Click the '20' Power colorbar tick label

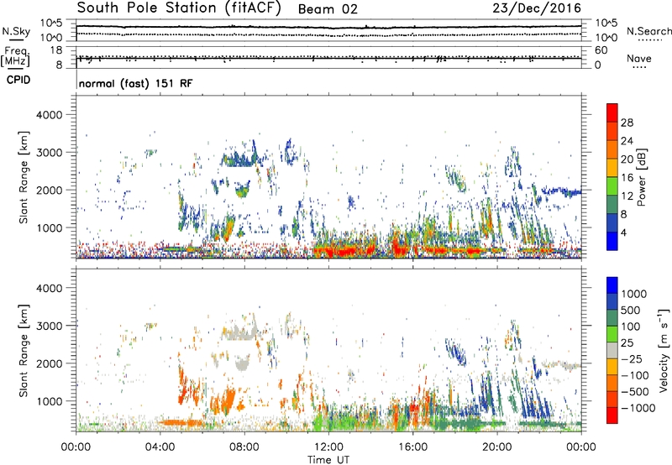[x=627, y=159]
